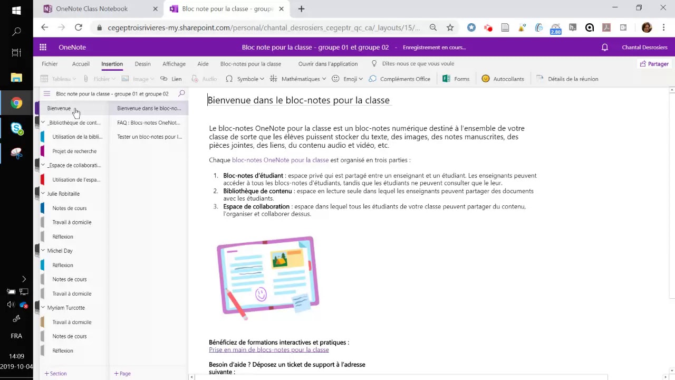This screenshot has width=675, height=380.
Task: Select the Bienvenue dans le bloc-notes page
Action: click(x=149, y=108)
